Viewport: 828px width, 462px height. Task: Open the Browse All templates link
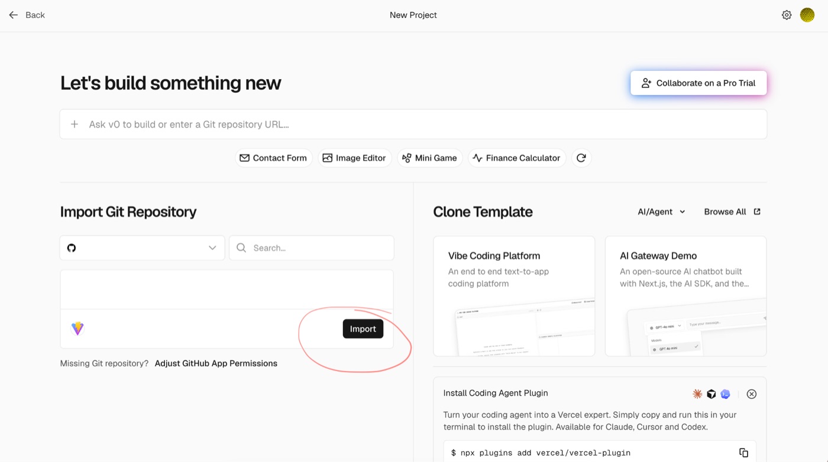732,212
